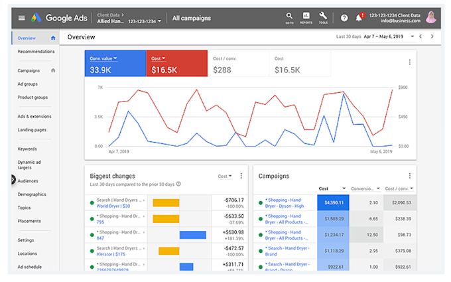Click the yellow bar for World Dryer | $30
This screenshot has width=451, height=282.
pos(166,203)
